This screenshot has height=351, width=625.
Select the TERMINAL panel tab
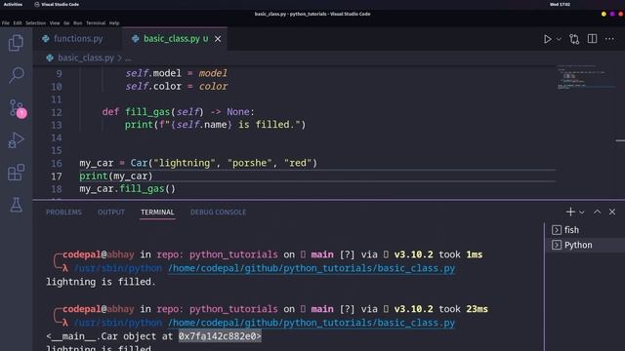pos(157,213)
